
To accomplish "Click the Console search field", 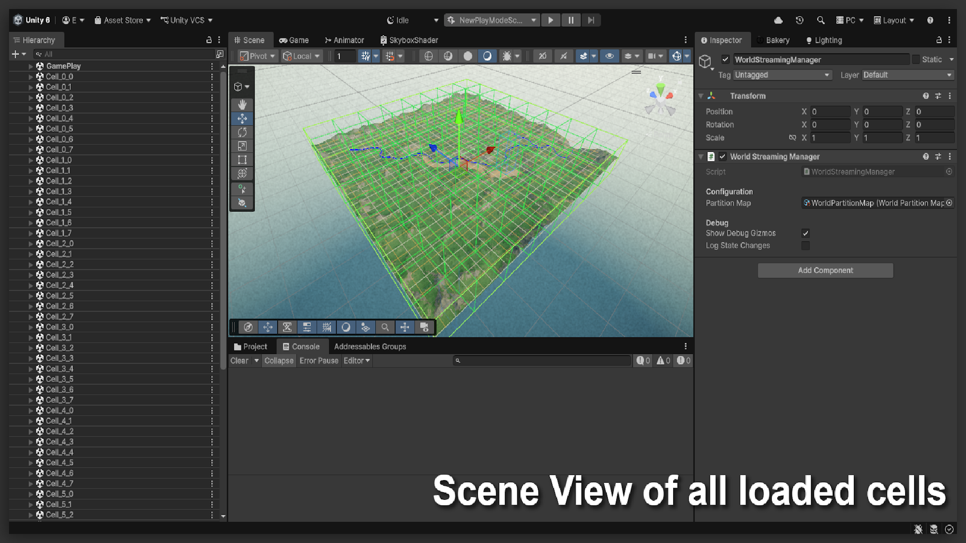I will point(542,360).
